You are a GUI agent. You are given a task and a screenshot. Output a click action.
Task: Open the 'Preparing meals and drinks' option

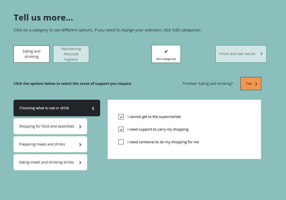pos(42,144)
